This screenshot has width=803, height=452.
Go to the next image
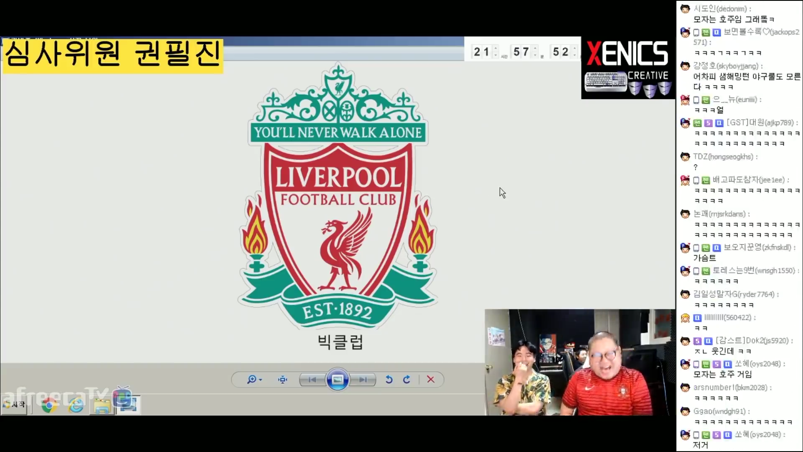click(363, 380)
